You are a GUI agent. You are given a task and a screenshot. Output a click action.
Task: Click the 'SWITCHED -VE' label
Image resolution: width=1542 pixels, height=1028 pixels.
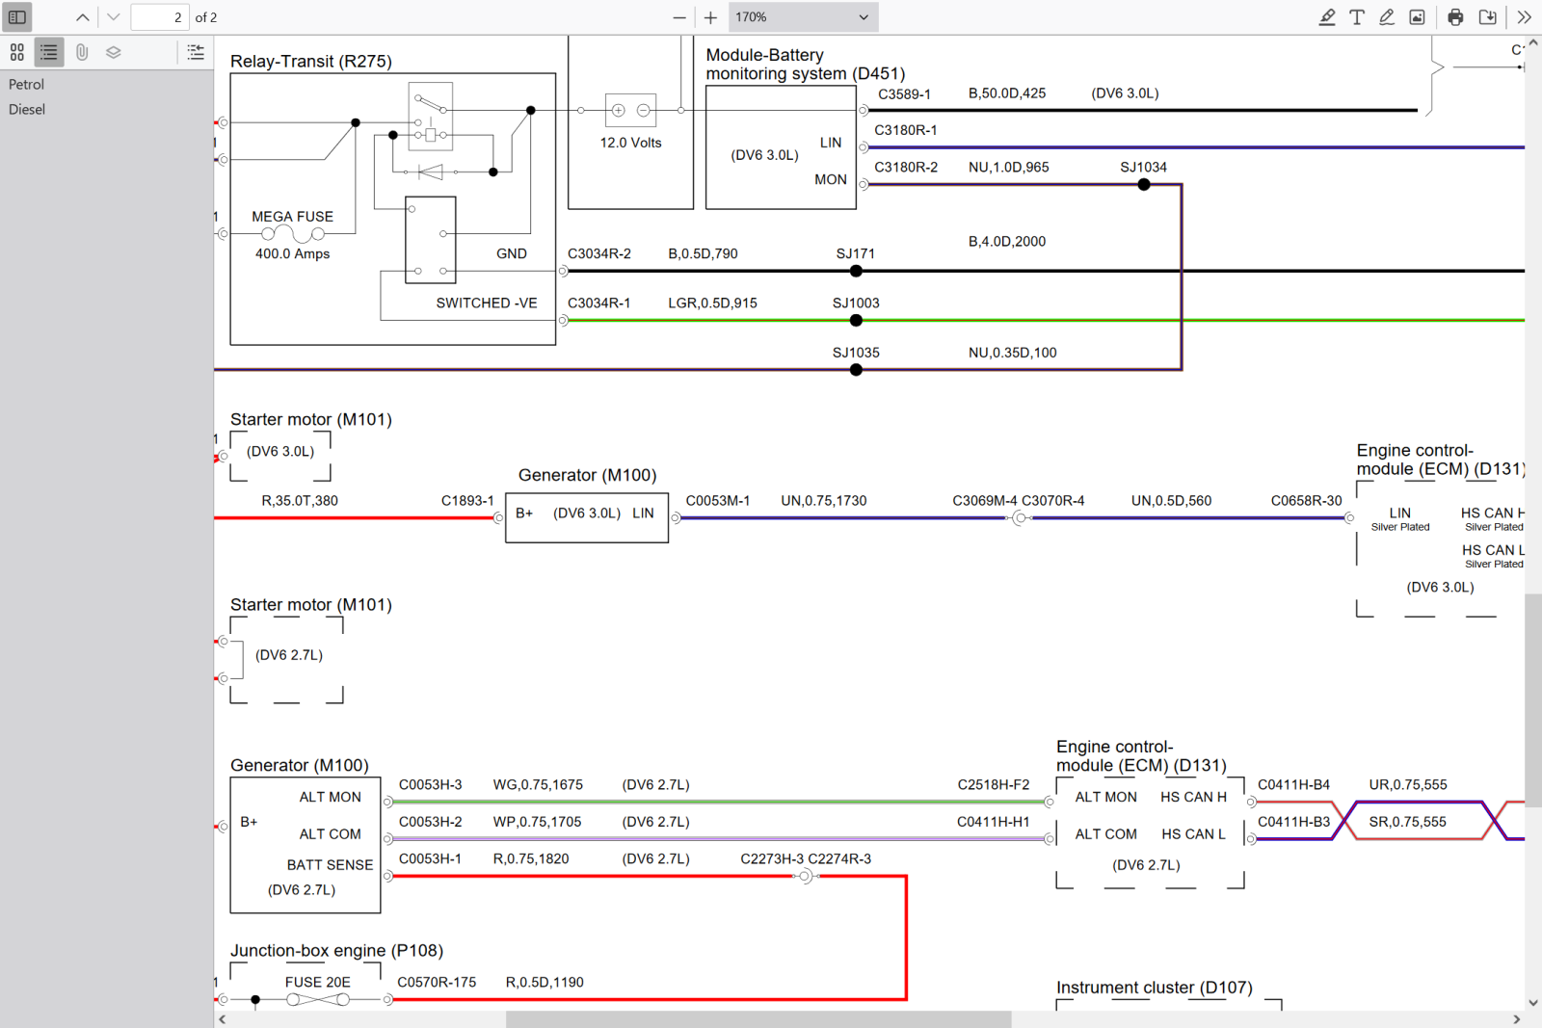tap(487, 303)
